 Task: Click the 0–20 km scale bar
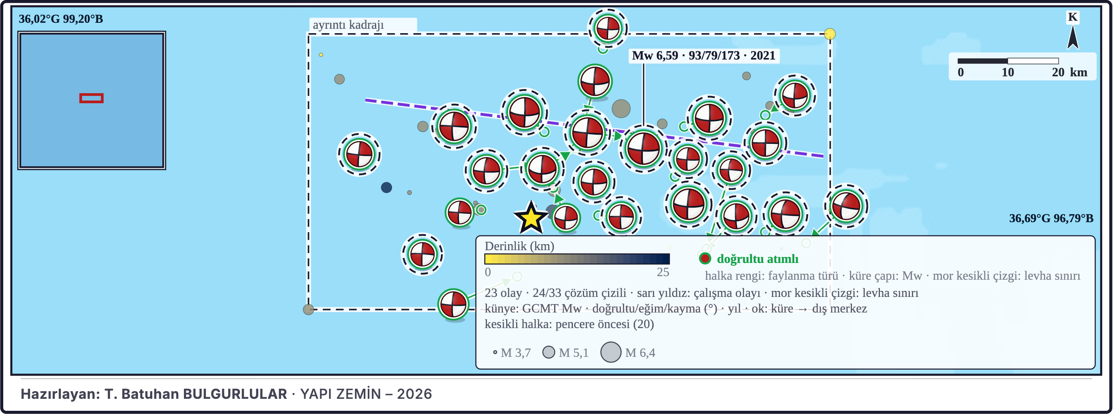[x=1008, y=61]
